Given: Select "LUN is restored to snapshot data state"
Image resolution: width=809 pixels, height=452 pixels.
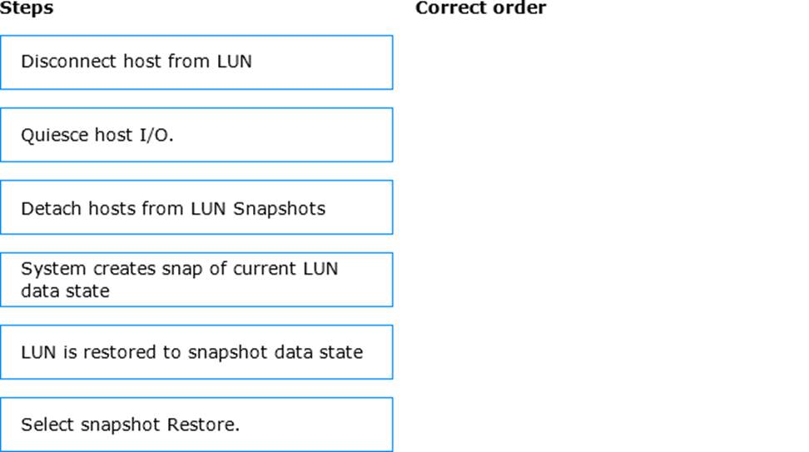Looking at the screenshot, I should click(196, 352).
